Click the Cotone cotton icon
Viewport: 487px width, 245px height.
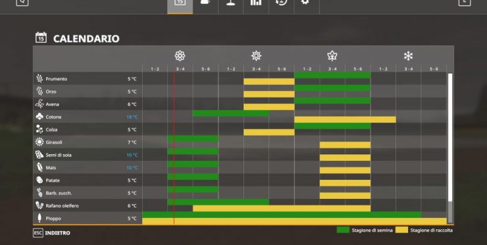pos(39,117)
